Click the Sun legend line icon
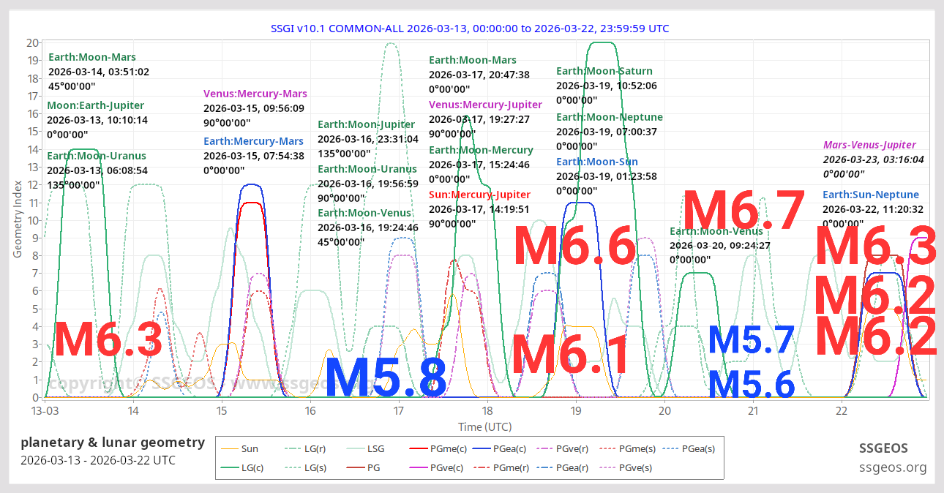 point(230,448)
